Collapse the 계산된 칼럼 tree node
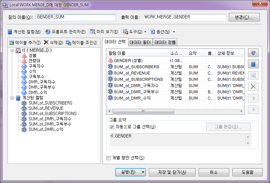This screenshot has width=270, height=183. 12,98
